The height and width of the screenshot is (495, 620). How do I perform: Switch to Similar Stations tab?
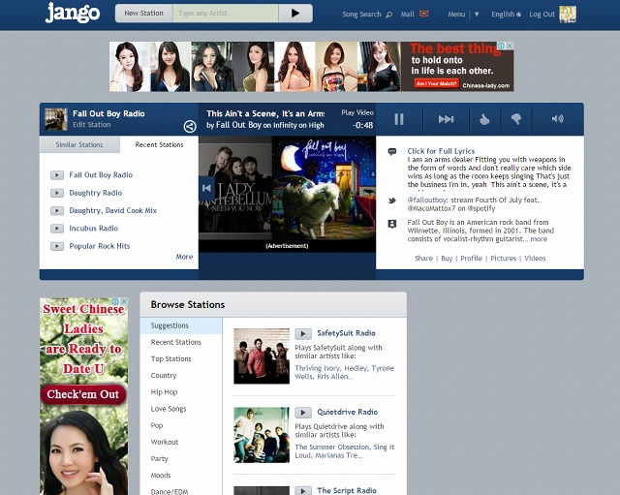point(79,144)
